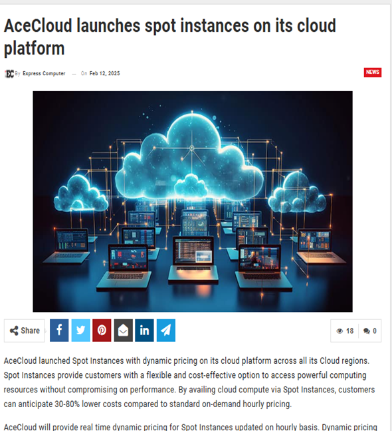The width and height of the screenshot is (392, 431).
Task: Open Express Computer author link
Action: click(44, 73)
